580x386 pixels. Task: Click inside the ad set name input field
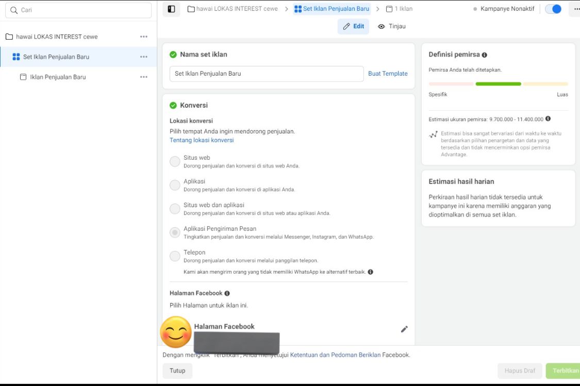point(266,74)
